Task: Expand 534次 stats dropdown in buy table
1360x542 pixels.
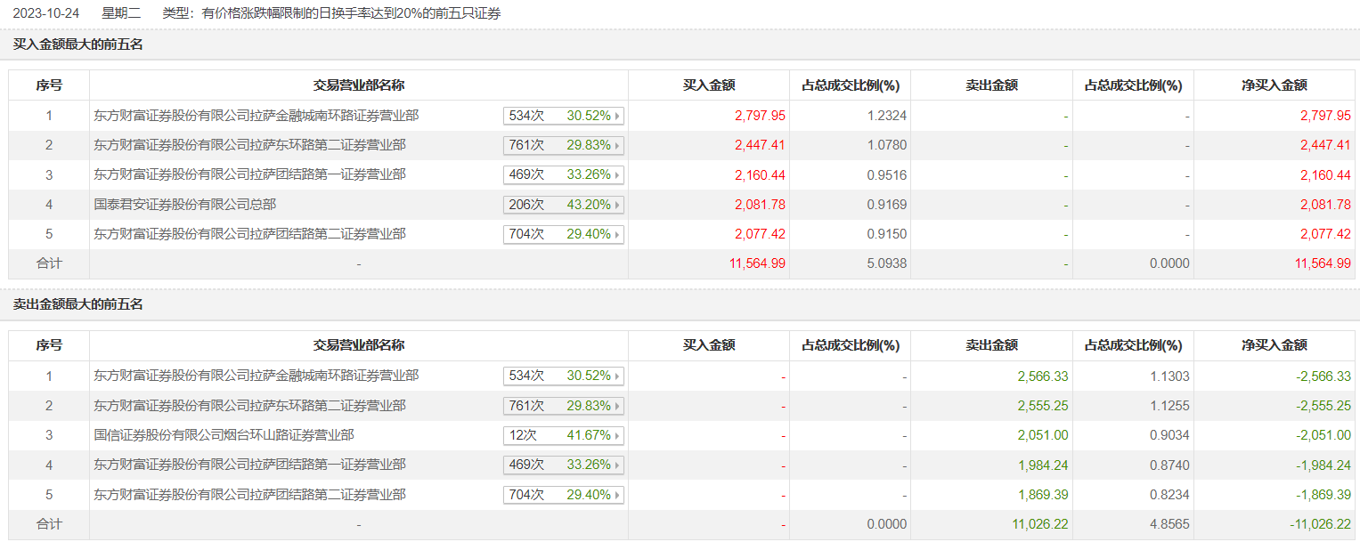Action: click(563, 116)
